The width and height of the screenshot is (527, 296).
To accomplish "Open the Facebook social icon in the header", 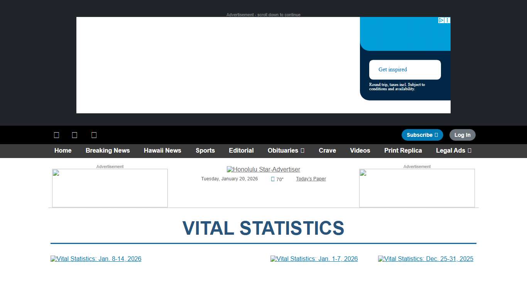I will (56, 135).
